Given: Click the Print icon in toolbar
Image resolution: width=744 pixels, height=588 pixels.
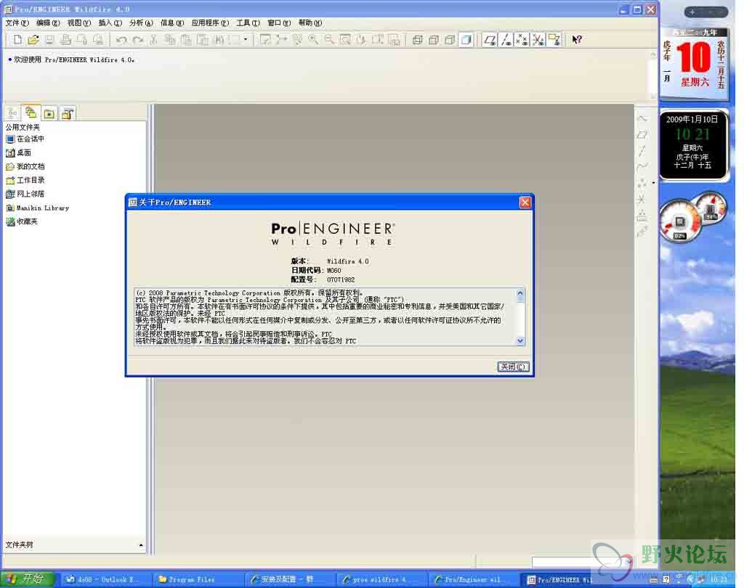Looking at the screenshot, I should click(x=65, y=40).
